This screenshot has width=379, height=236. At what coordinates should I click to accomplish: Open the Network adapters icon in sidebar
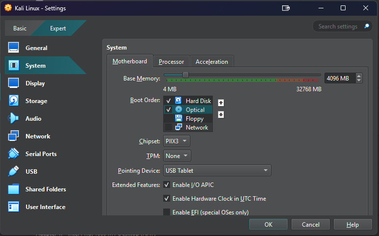(13, 136)
